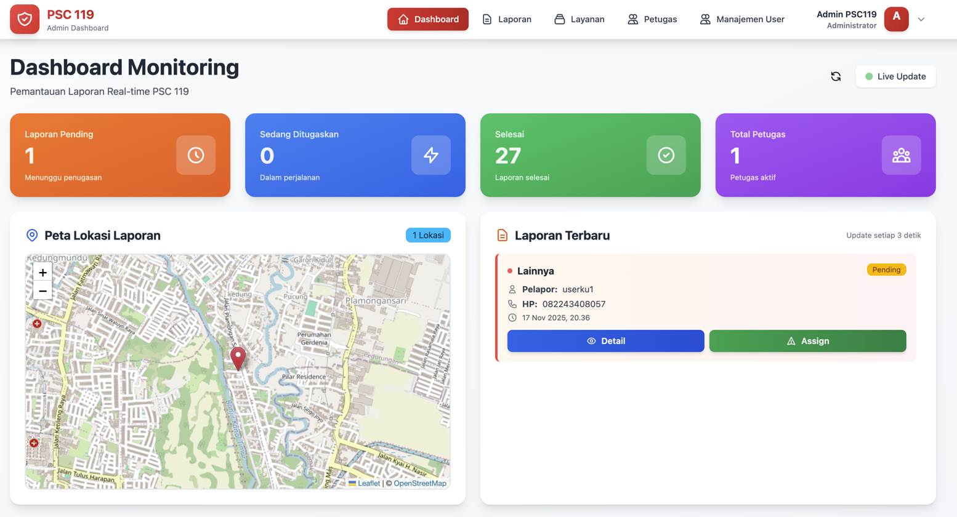Open the Leaflet attribution link
The image size is (957, 517).
368,483
